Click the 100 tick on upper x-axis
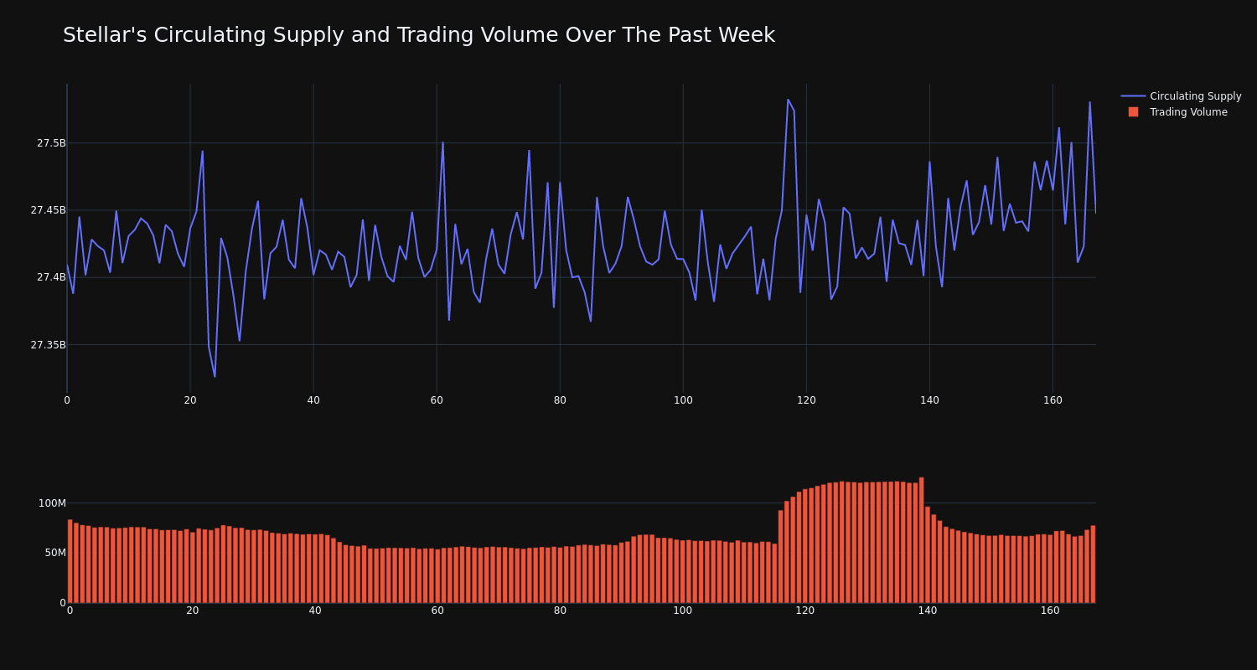This screenshot has width=1257, height=670. coord(683,400)
